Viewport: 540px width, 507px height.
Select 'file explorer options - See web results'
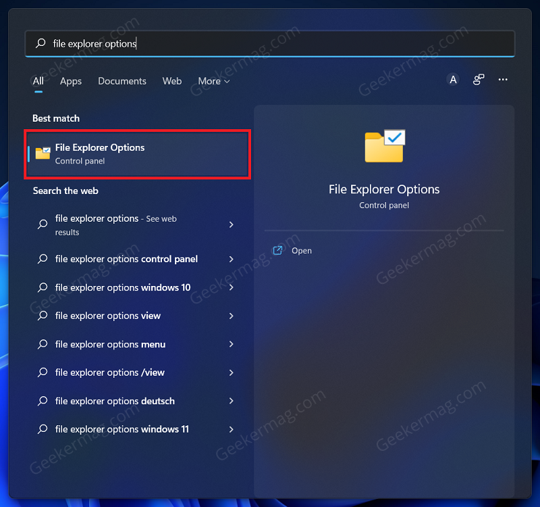click(x=136, y=225)
